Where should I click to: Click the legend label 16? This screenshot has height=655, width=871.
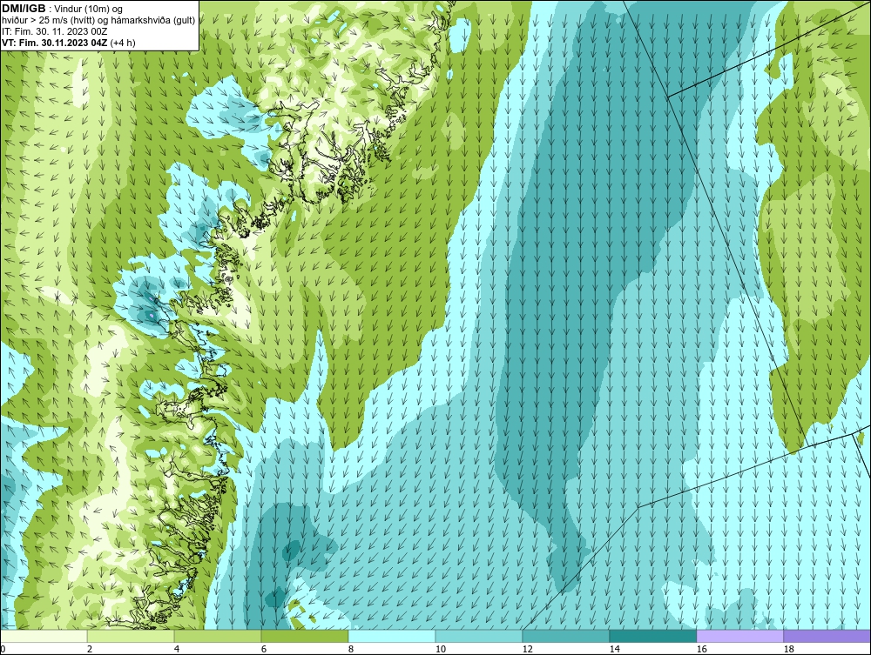(701, 649)
